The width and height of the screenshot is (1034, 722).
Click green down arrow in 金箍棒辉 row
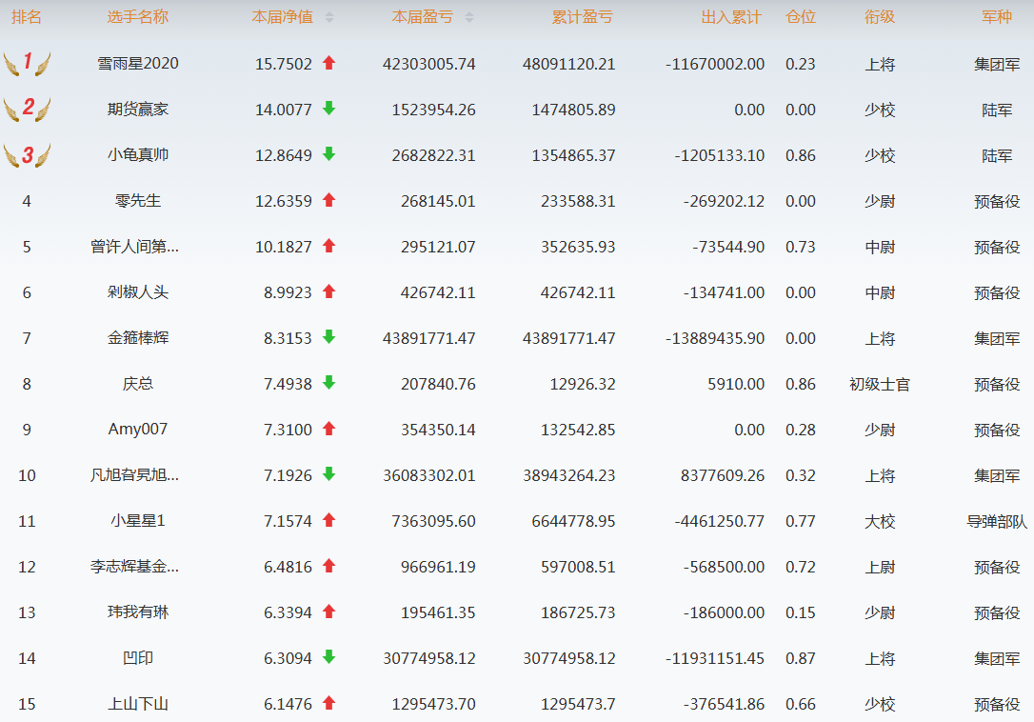click(x=329, y=337)
